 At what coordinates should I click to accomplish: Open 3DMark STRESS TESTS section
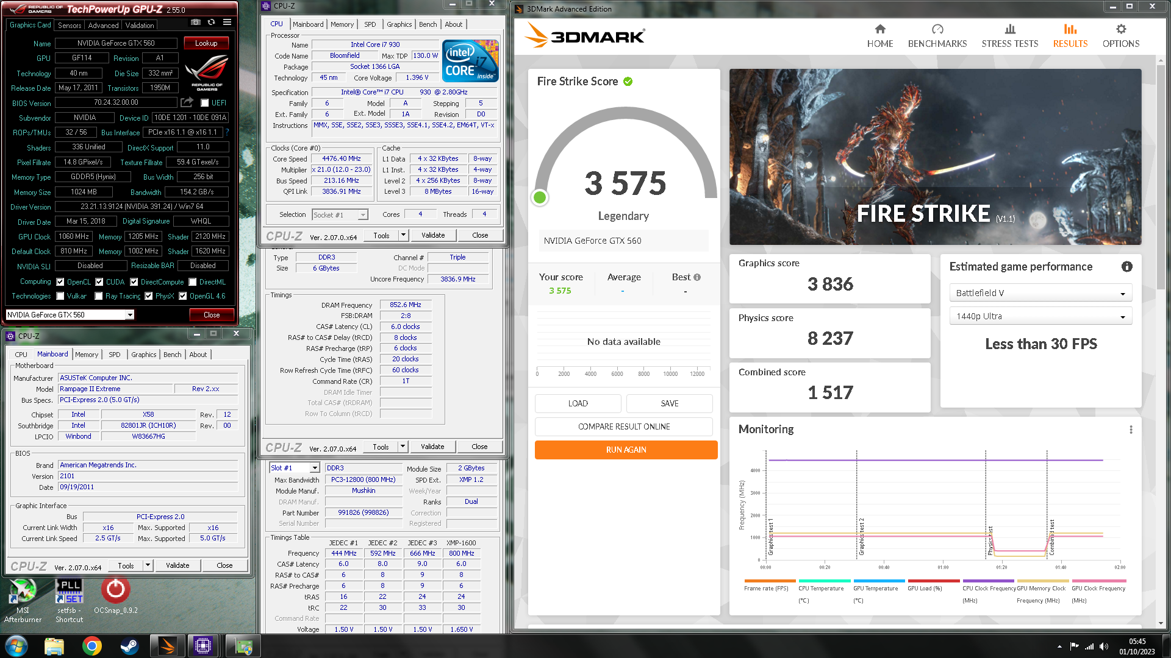click(1009, 36)
